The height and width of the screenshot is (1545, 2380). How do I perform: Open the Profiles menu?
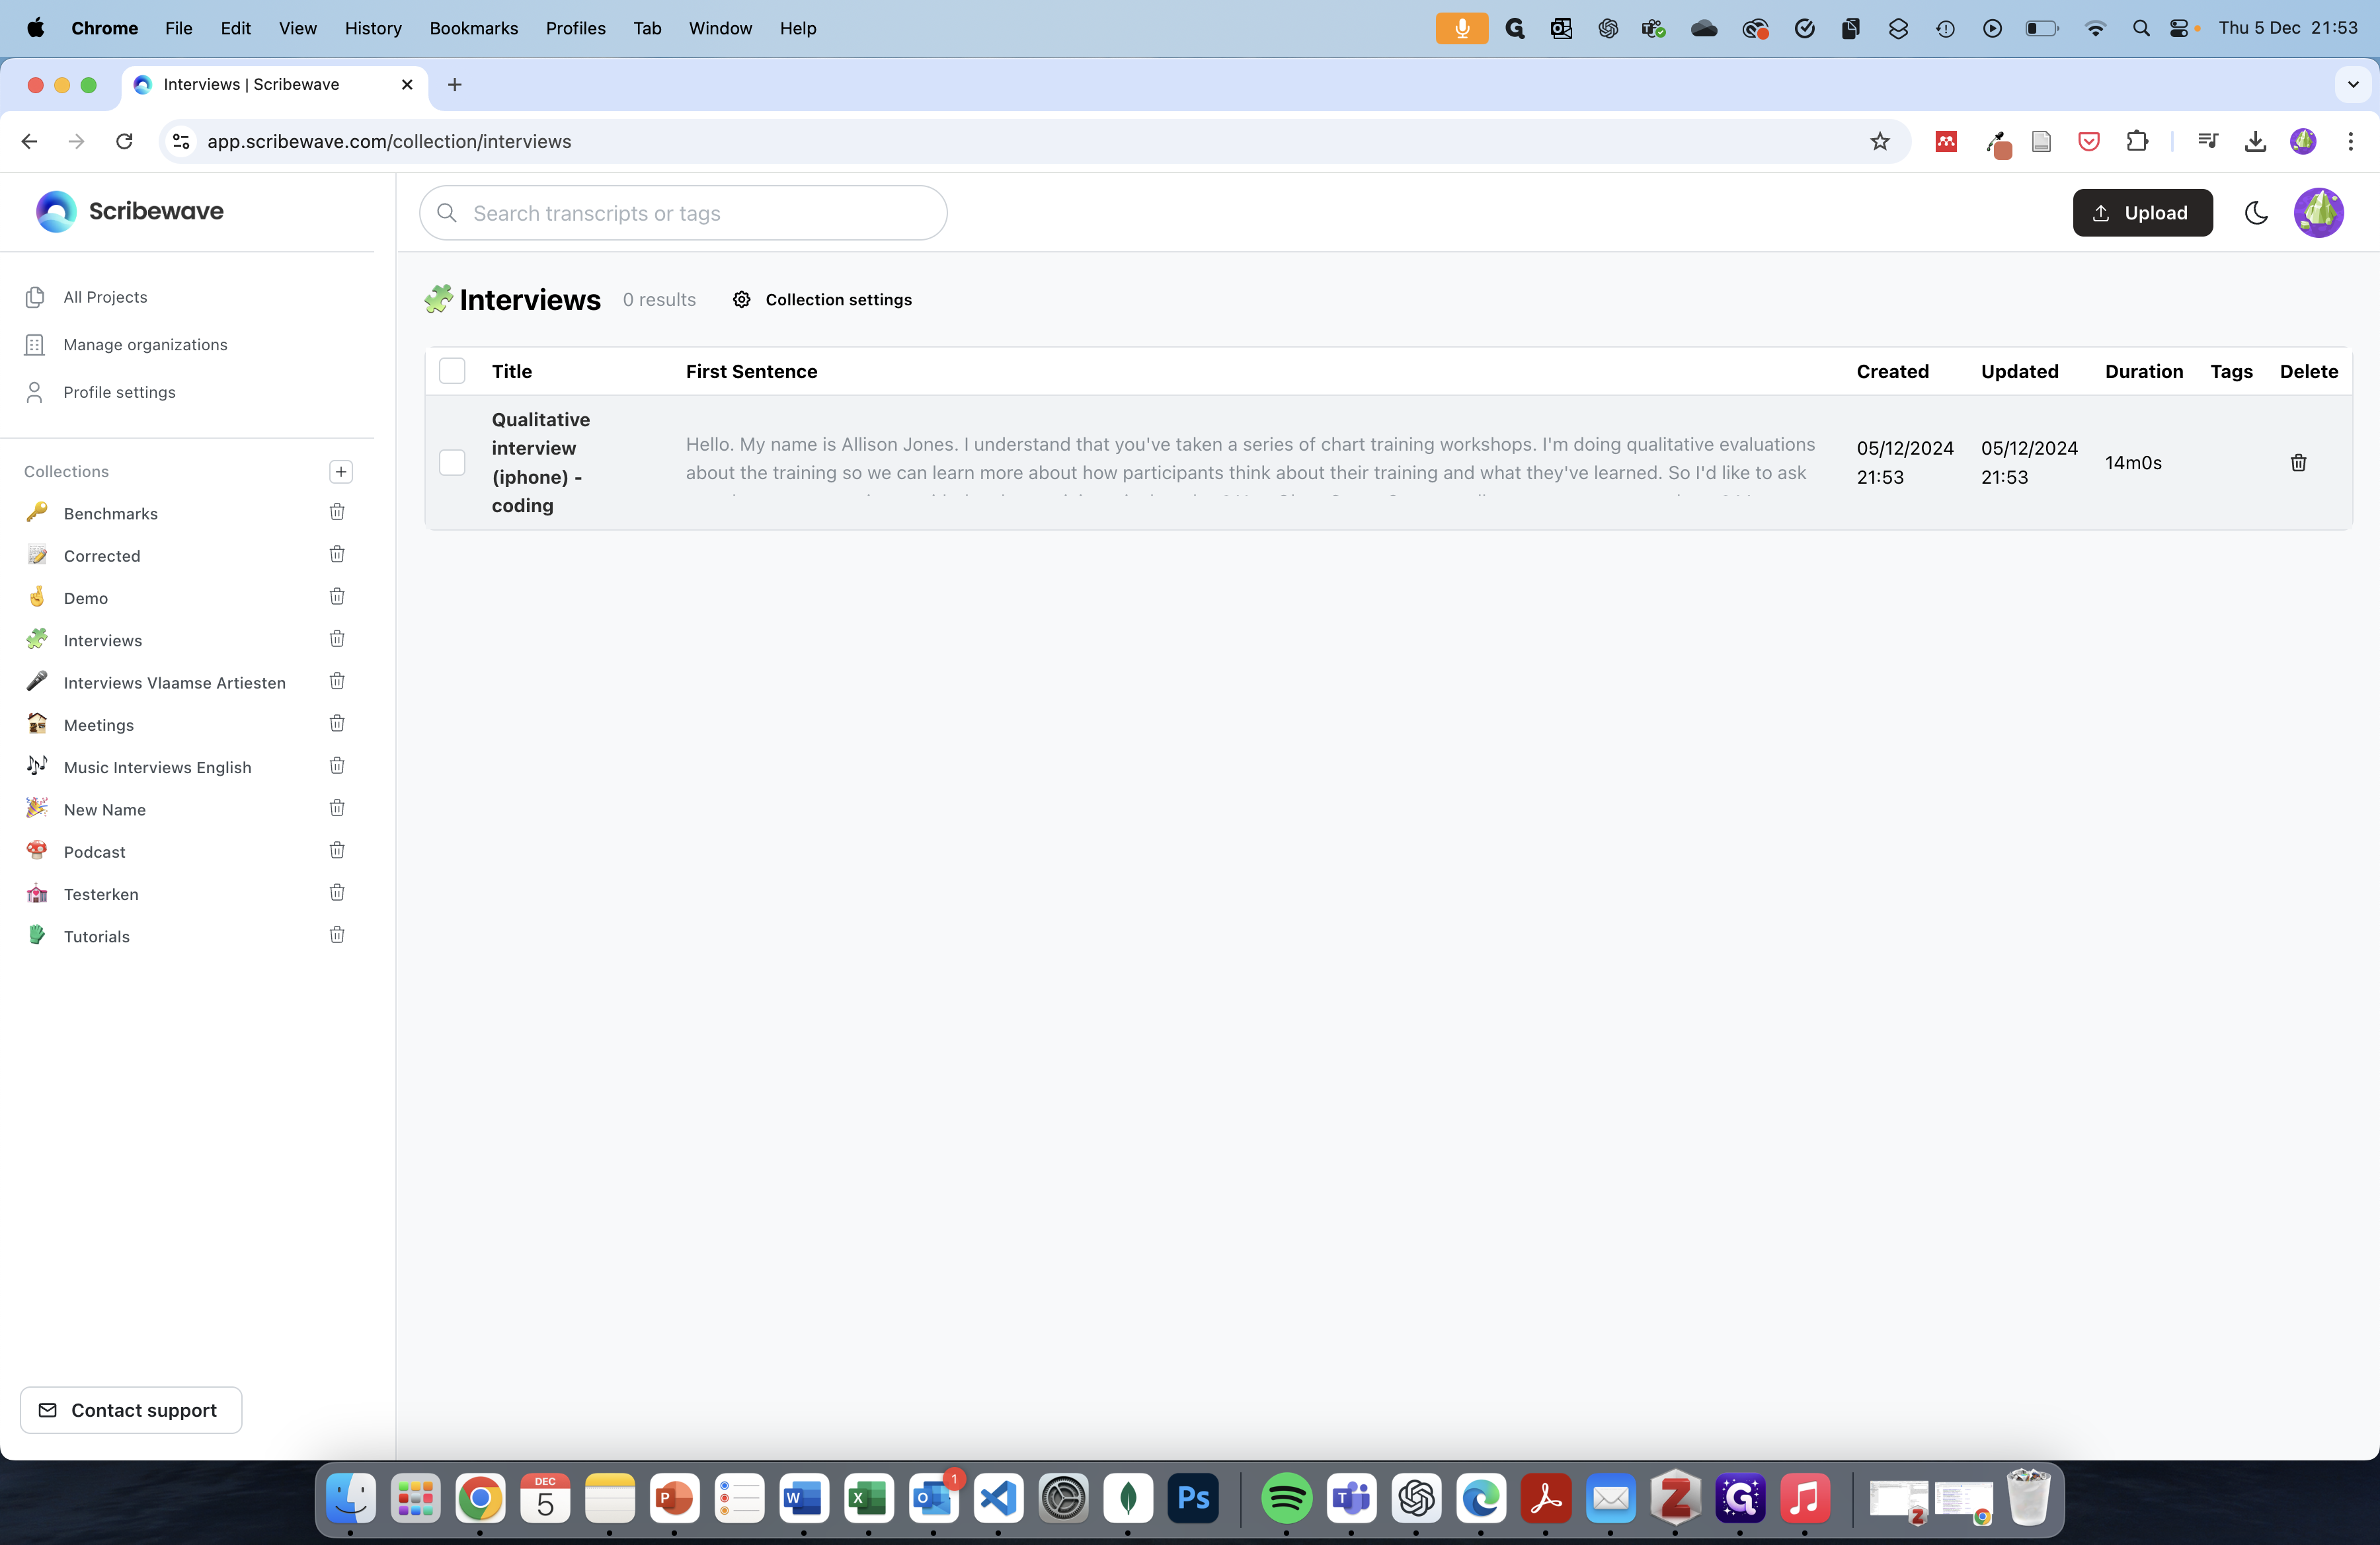[576, 28]
